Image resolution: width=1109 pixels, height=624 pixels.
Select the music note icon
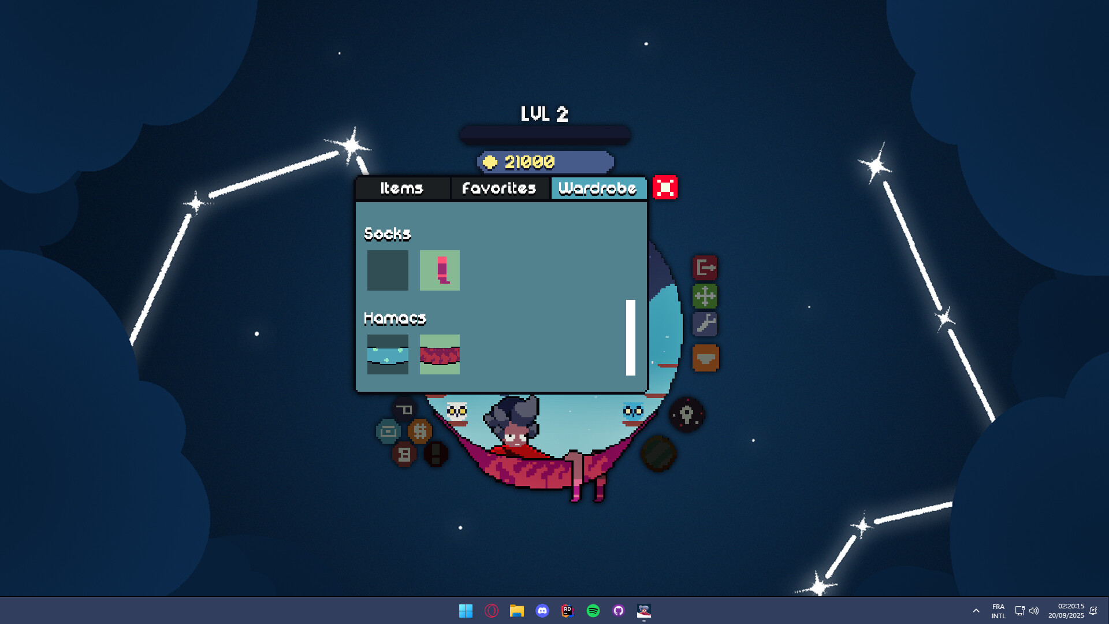pyautogui.click(x=404, y=454)
